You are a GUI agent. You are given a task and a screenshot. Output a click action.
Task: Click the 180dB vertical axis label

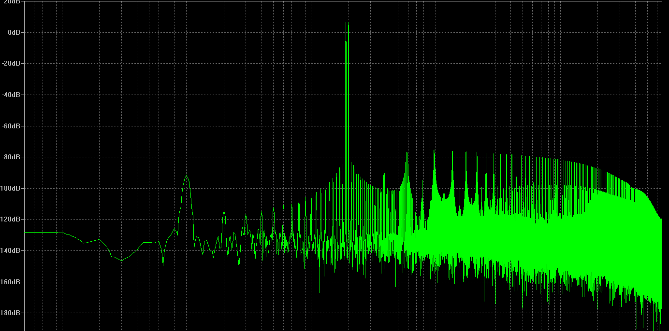coord(11,313)
